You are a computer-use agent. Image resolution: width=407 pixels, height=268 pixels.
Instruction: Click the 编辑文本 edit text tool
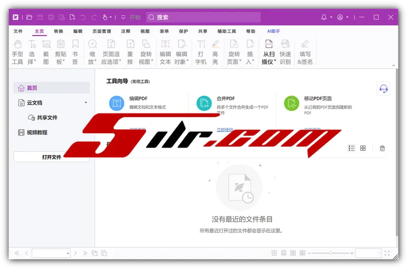pyautogui.click(x=165, y=52)
